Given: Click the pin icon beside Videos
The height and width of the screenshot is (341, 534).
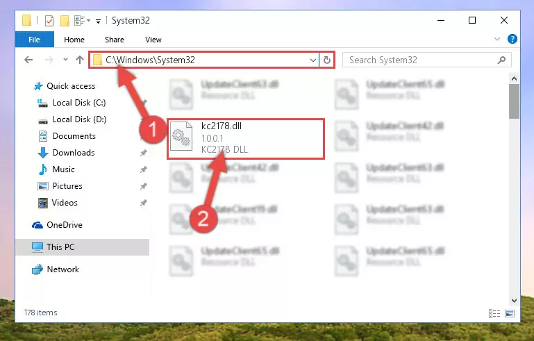Looking at the screenshot, I should click(143, 203).
